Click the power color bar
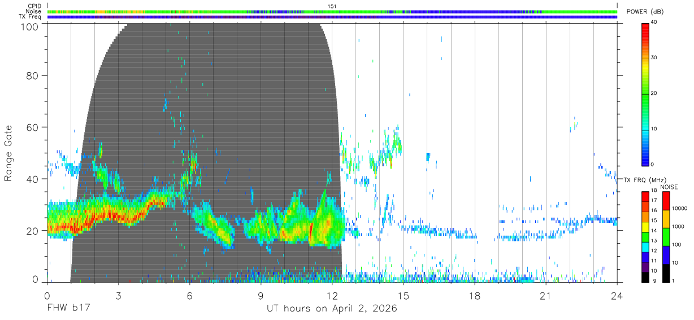 pyautogui.click(x=645, y=94)
